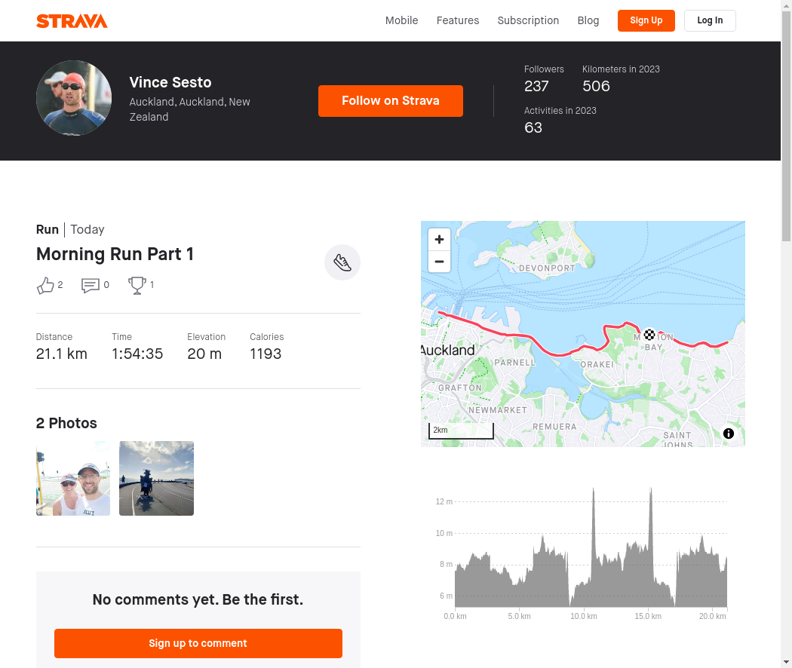Open the selfie photo thumbnail
Viewport: 792px width, 668px height.
[x=73, y=478]
